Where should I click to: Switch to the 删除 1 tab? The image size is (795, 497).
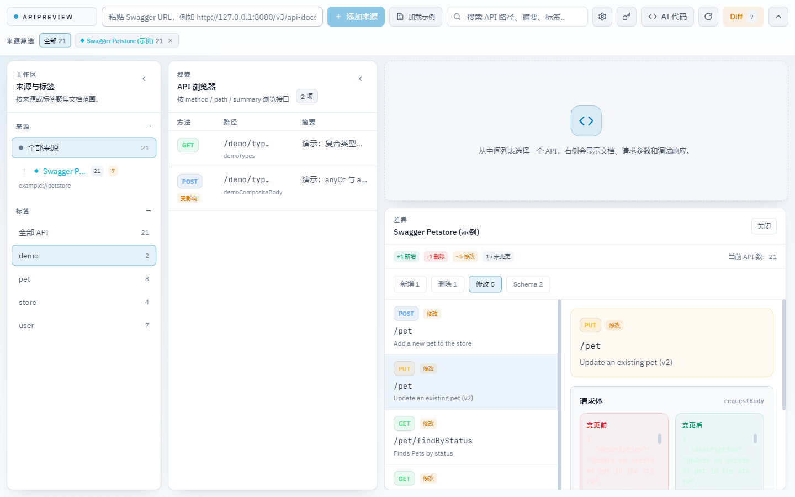448,284
